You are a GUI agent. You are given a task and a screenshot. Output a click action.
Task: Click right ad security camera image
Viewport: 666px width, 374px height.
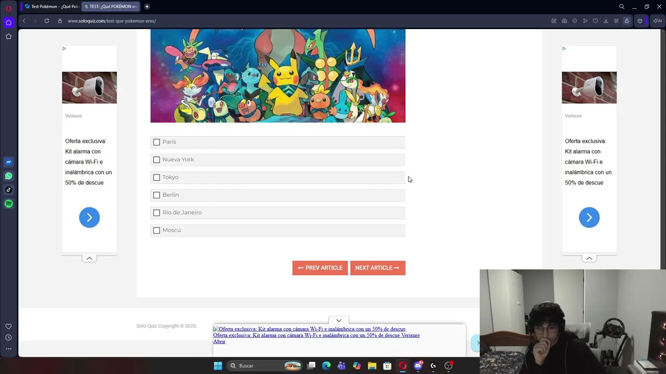click(x=589, y=88)
